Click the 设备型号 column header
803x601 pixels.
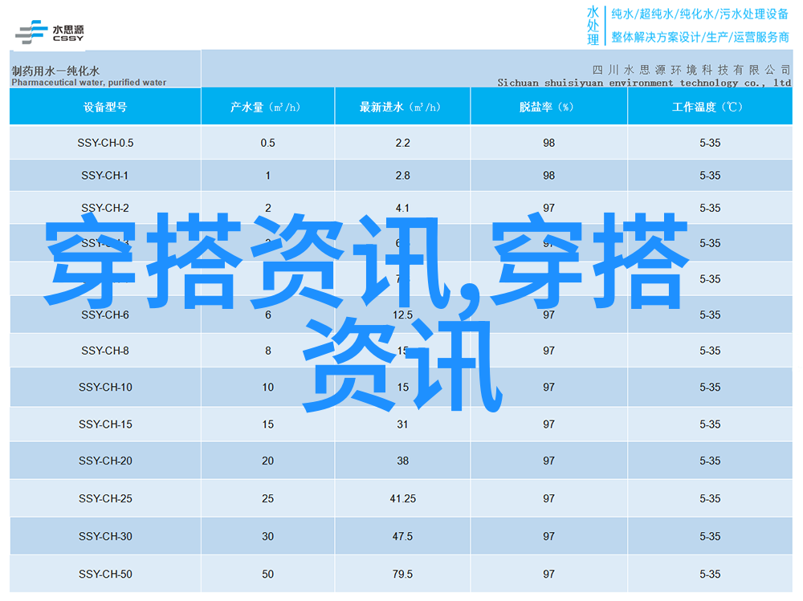pos(105,107)
